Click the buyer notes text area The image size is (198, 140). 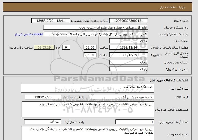coord(88,133)
